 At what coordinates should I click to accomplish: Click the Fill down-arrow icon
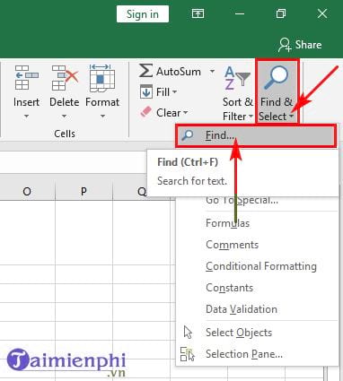146,91
